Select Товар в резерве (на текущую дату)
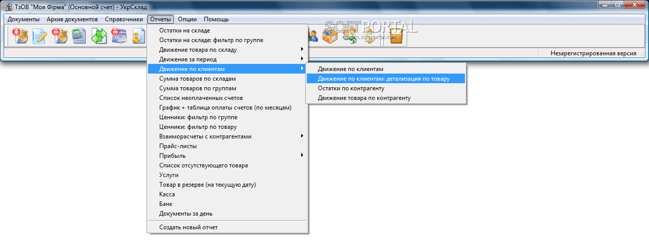Viewport: 649px width, 245px height. click(228, 185)
